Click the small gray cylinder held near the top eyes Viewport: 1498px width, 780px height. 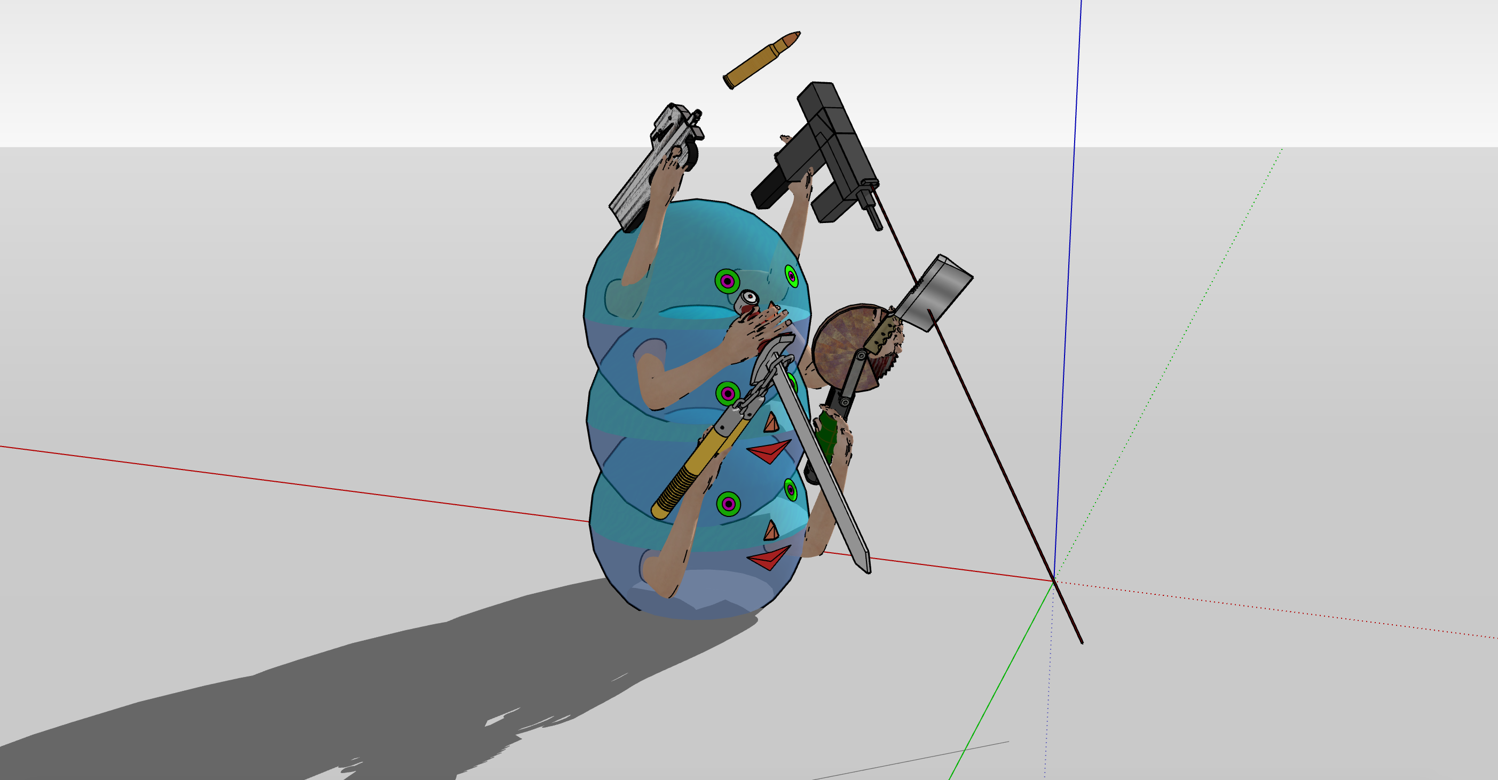[748, 299]
